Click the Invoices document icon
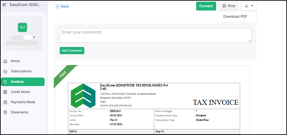 tap(5, 82)
